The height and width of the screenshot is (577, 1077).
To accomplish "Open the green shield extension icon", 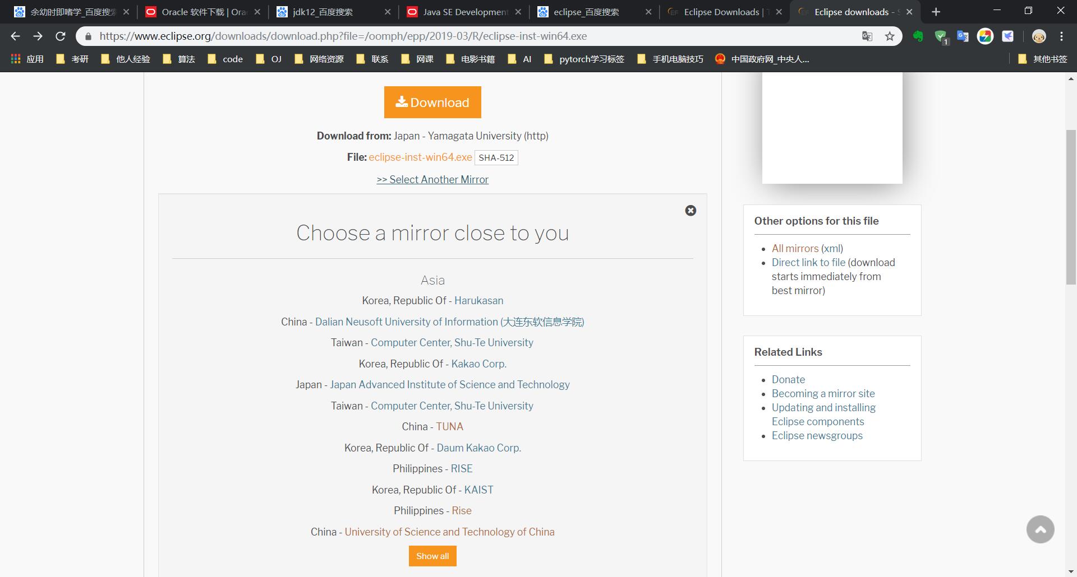I will coord(941,36).
